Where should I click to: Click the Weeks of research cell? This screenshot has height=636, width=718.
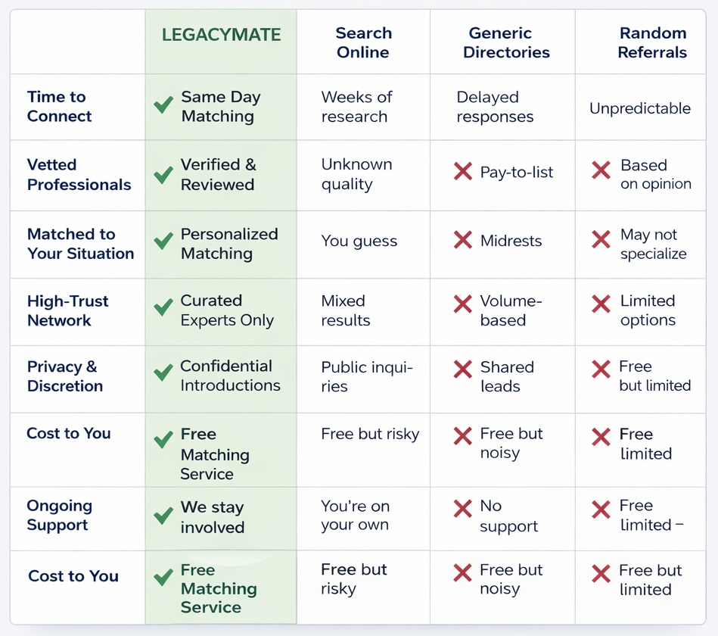click(x=356, y=107)
